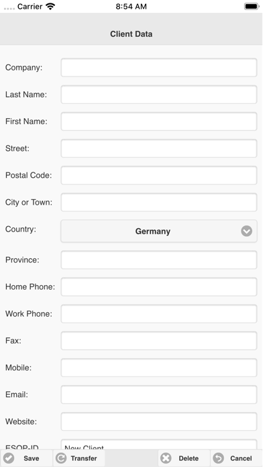263x467 pixels.
Task: Click into the Email field
Action: pos(159,395)
